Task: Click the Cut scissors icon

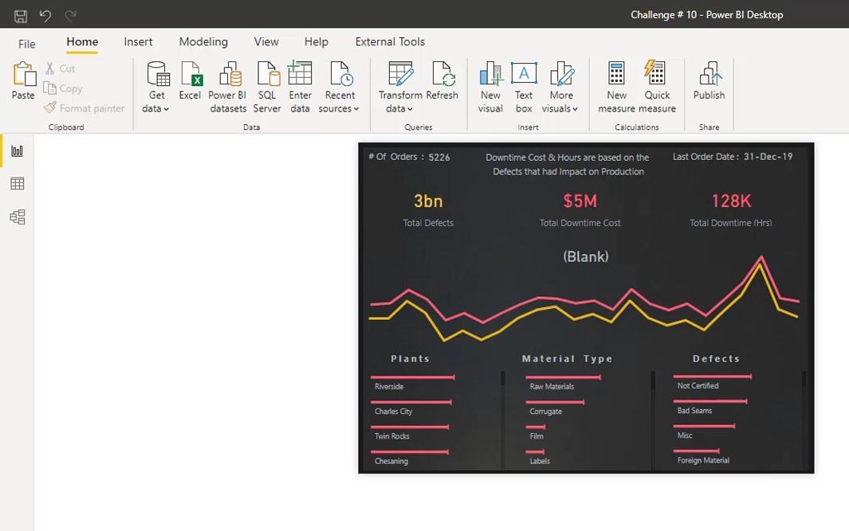Action: point(49,68)
